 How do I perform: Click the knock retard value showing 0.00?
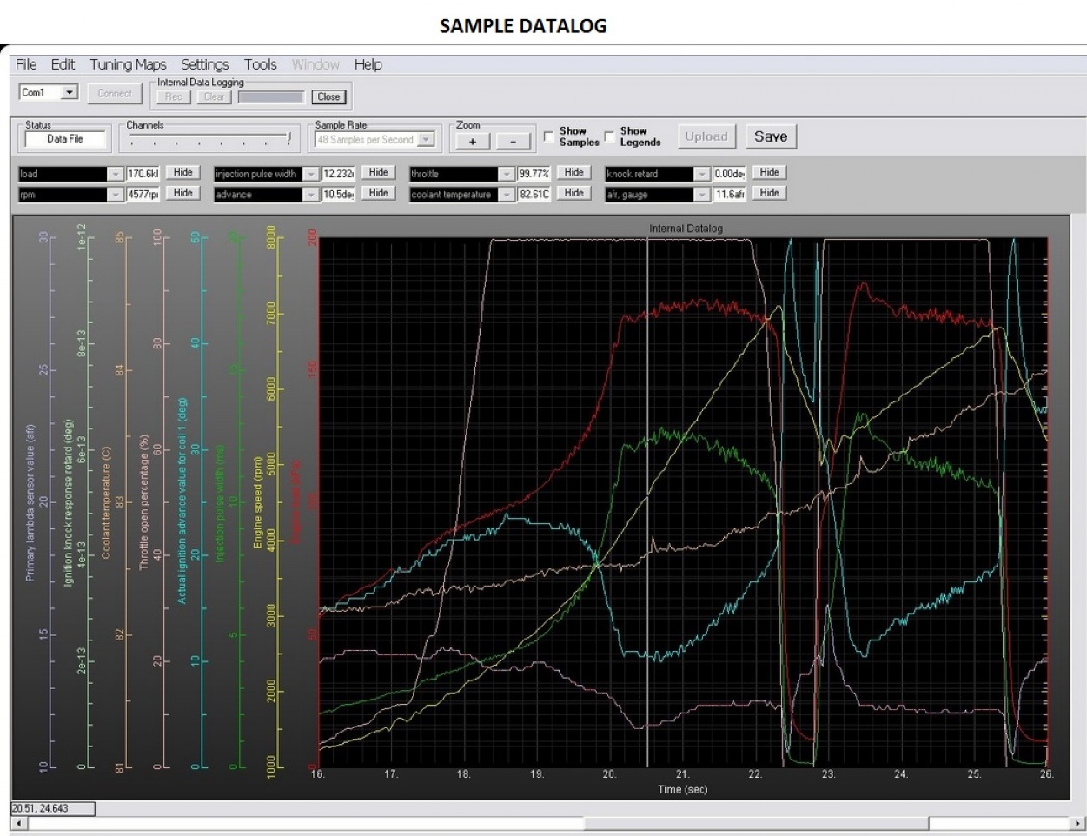coord(730,174)
